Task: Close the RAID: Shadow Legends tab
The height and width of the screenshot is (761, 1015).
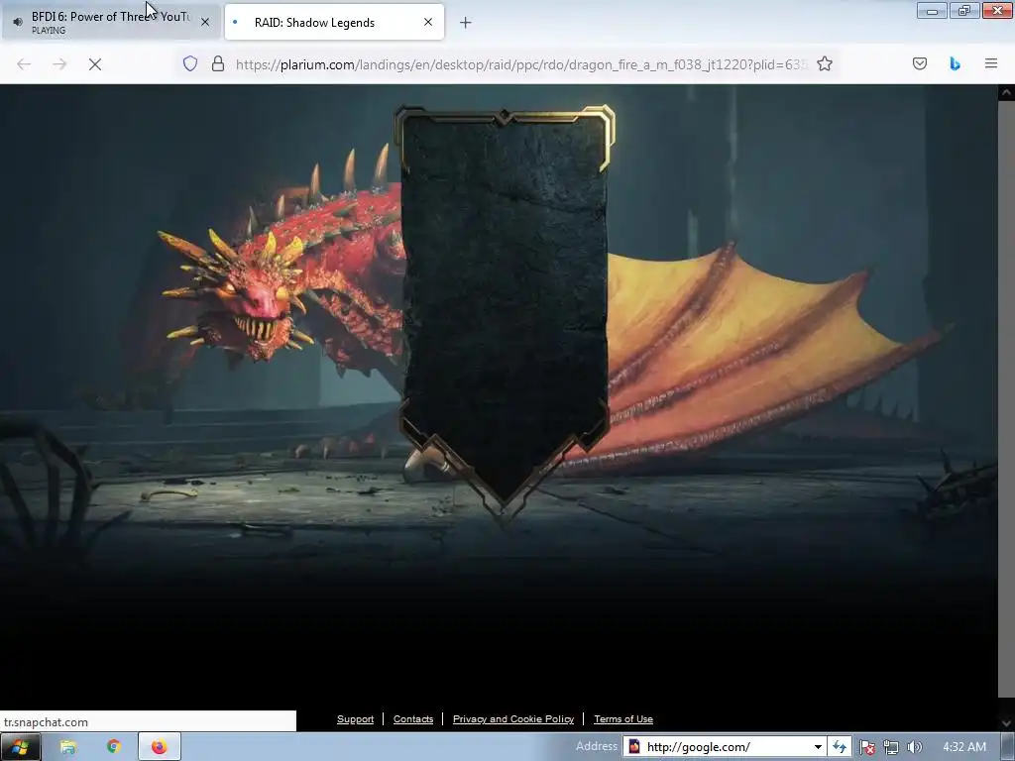Action: pyautogui.click(x=428, y=22)
